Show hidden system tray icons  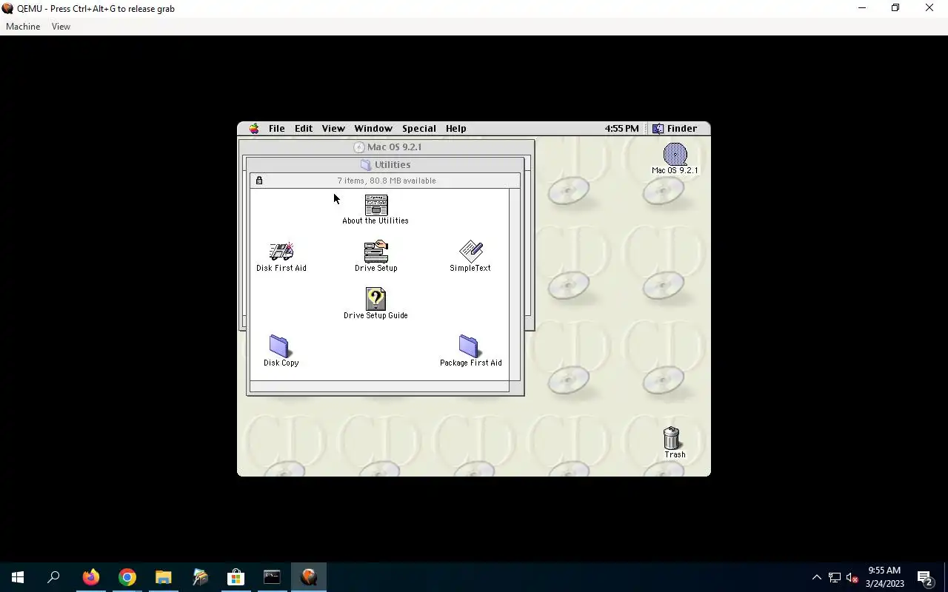coord(817,577)
